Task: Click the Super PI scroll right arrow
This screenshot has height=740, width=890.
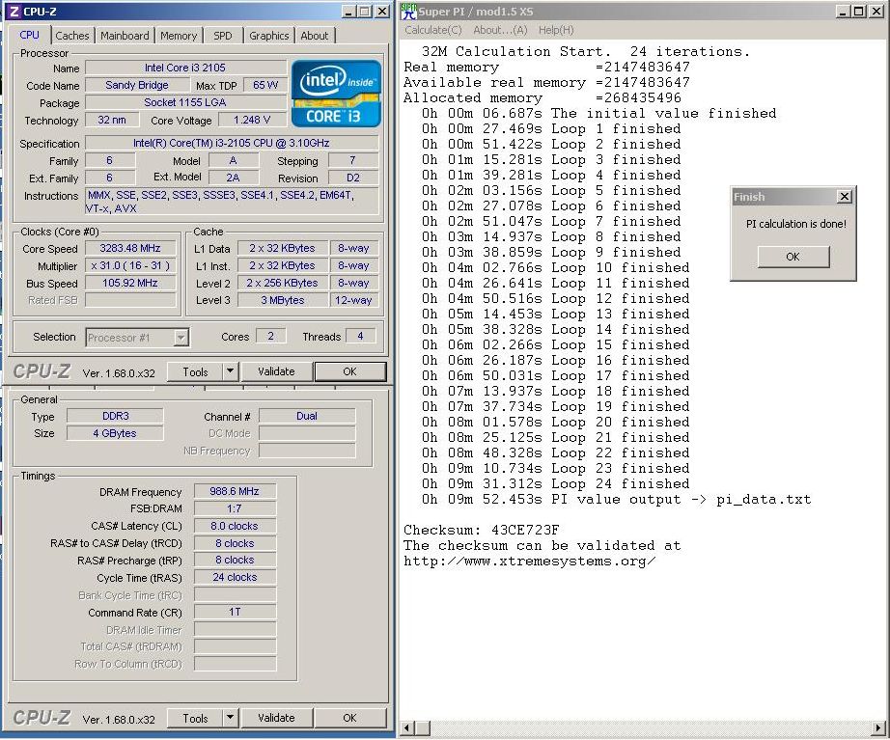Action: [878, 728]
